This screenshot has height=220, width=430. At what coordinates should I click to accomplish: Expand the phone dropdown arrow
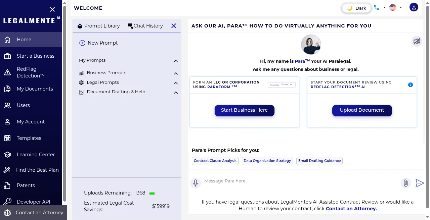385,7
